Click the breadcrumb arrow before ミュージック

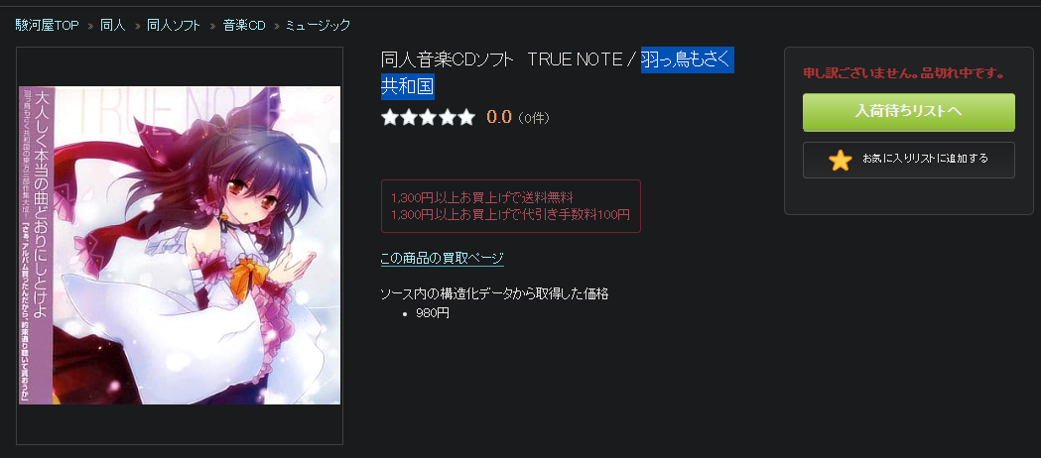tap(276, 26)
